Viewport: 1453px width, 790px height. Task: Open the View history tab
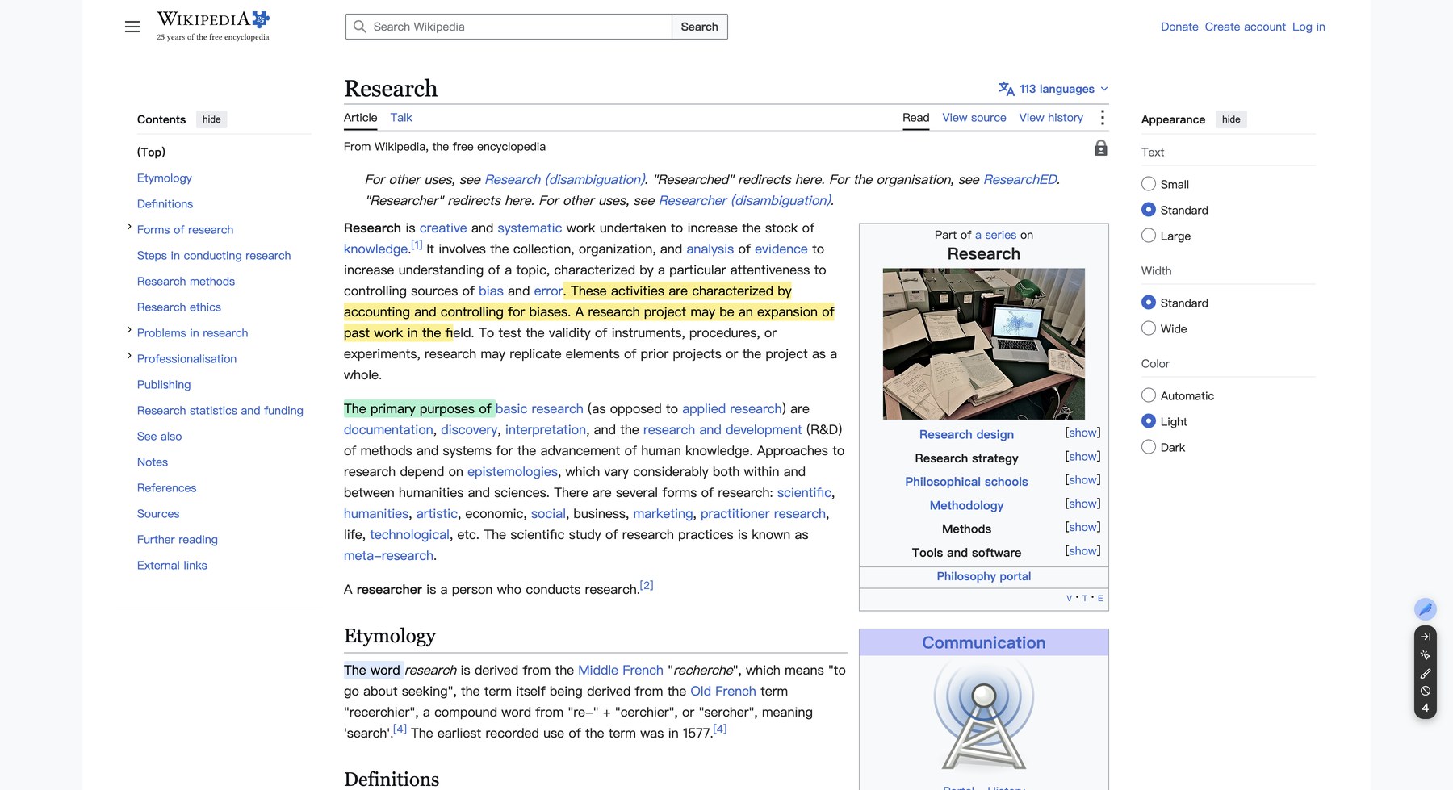(x=1051, y=118)
